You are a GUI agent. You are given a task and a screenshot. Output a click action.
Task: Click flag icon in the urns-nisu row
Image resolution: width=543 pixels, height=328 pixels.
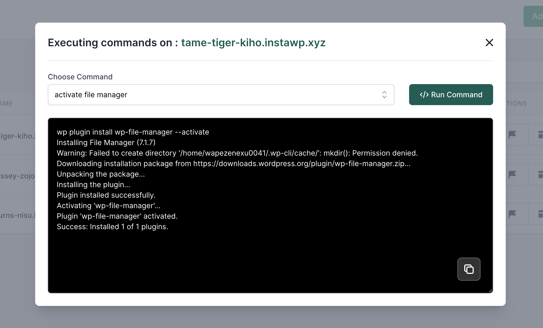(x=512, y=214)
